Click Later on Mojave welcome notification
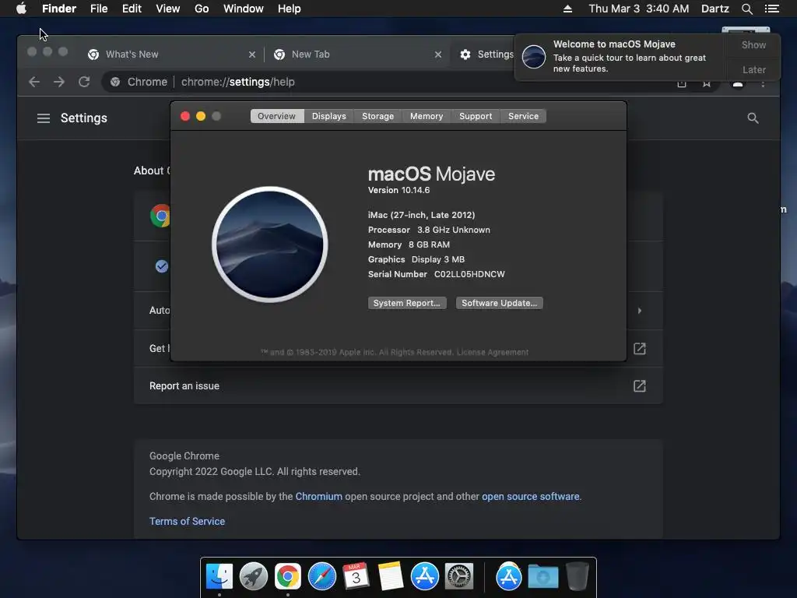 [x=753, y=69]
